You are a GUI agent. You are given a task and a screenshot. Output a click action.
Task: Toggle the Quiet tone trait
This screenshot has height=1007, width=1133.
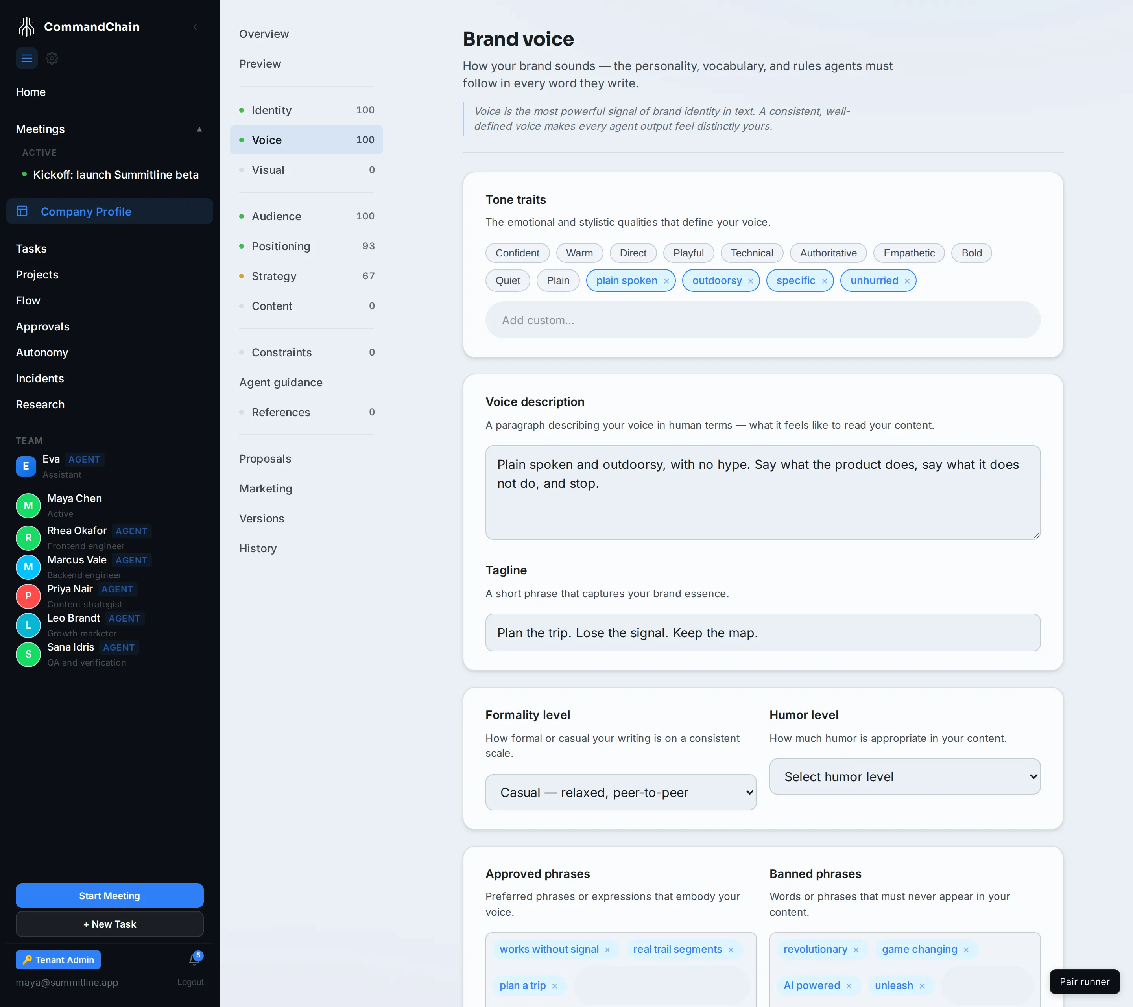point(508,280)
